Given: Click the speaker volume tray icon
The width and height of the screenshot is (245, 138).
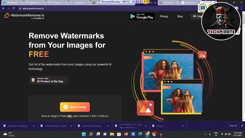Looking at the screenshot, I should point(226,134).
